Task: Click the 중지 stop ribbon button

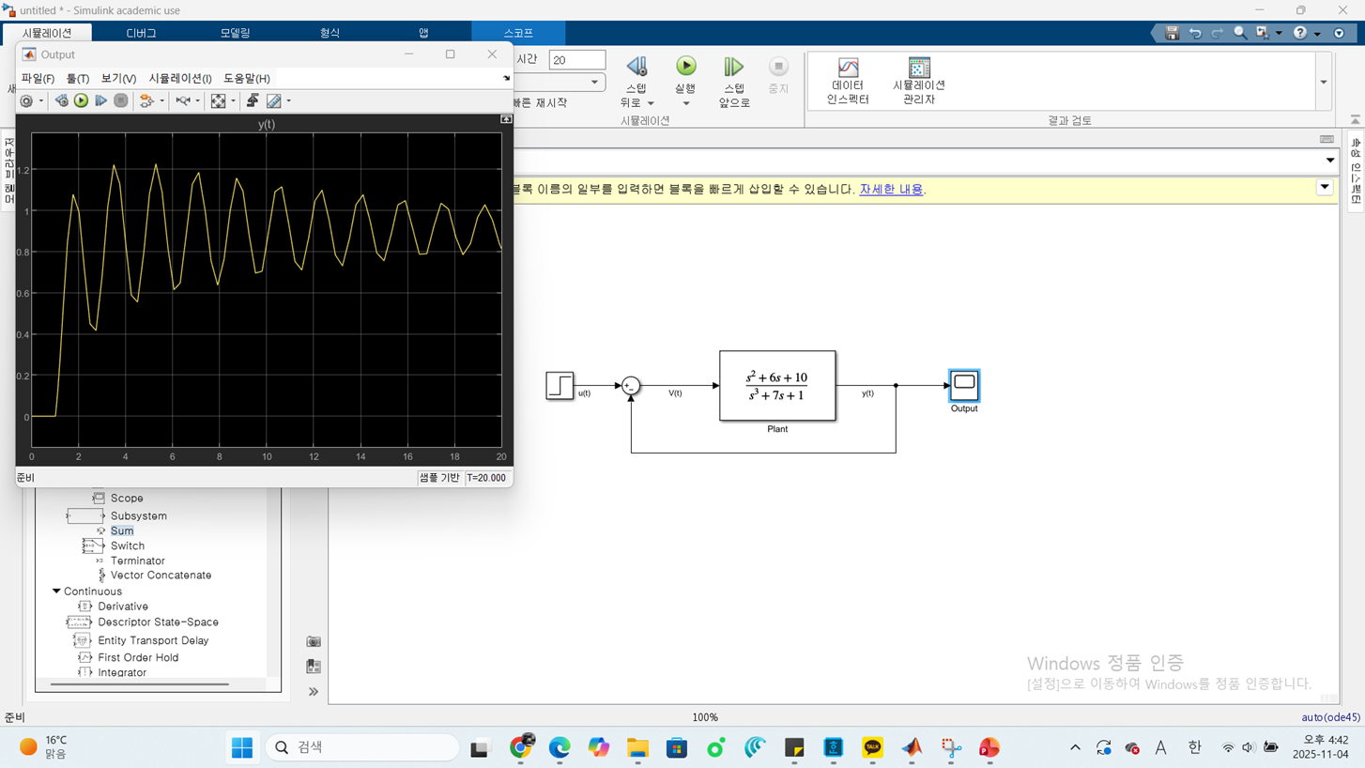Action: point(778,74)
